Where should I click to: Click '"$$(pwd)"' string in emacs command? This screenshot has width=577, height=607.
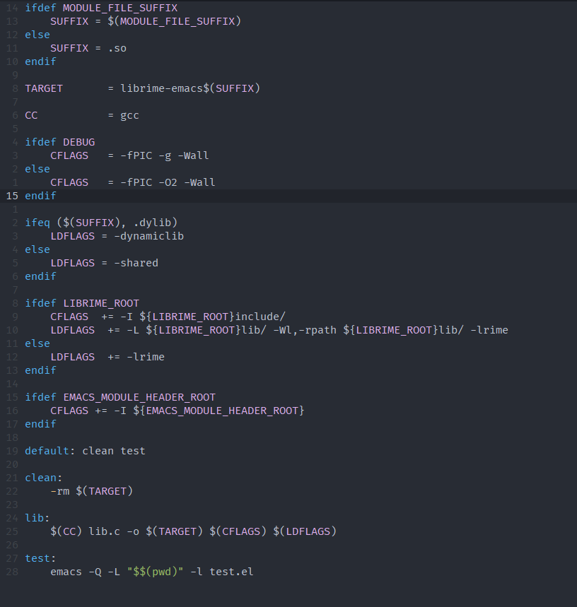(x=156, y=572)
